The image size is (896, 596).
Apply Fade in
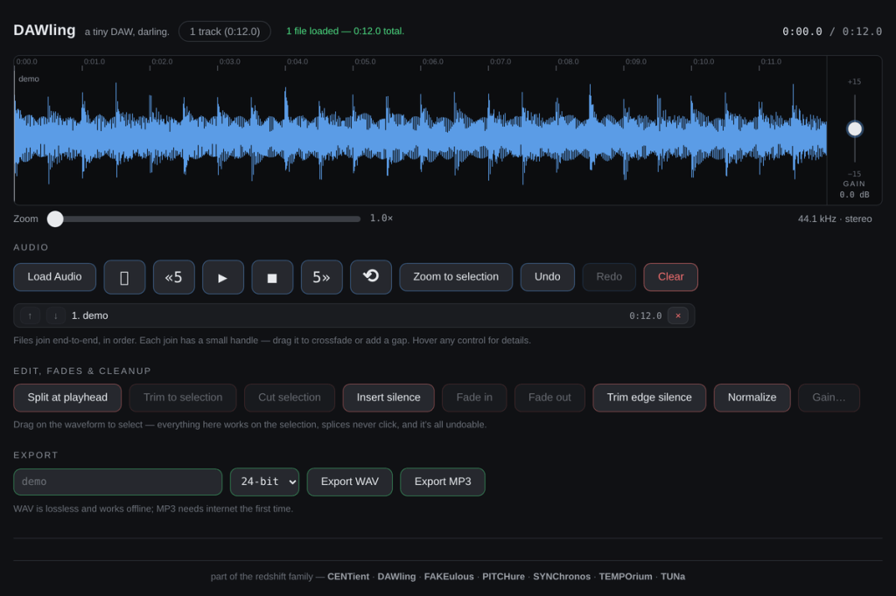click(474, 398)
